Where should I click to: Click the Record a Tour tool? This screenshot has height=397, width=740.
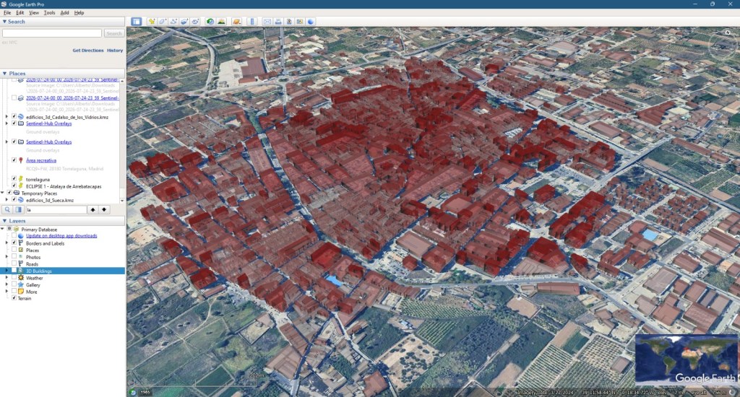pos(195,21)
